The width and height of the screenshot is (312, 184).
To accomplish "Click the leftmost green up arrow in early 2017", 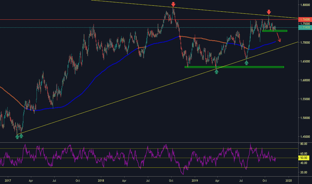I will point(17,136).
